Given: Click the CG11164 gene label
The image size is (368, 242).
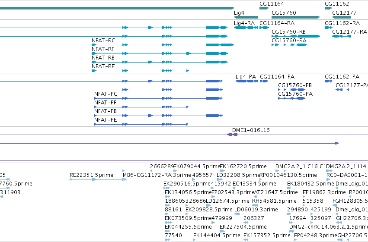Looking at the screenshot, I should [x=272, y=4].
